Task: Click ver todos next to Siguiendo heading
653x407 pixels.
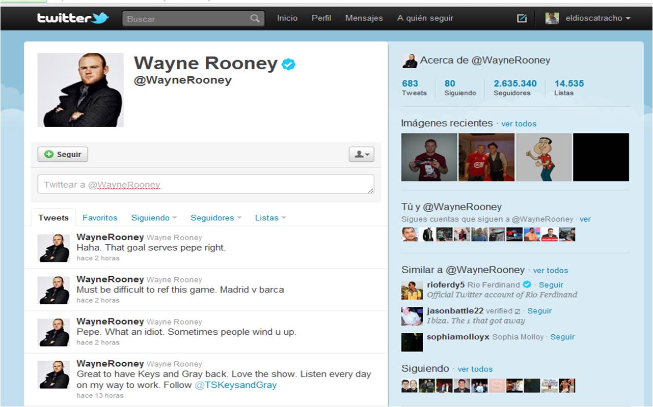Action: click(x=475, y=369)
